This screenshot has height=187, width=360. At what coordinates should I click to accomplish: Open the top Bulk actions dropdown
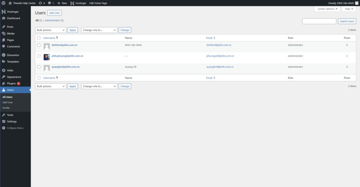coord(50,30)
